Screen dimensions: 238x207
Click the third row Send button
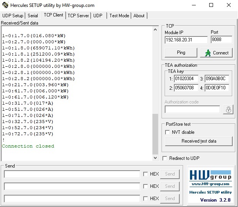point(170,199)
